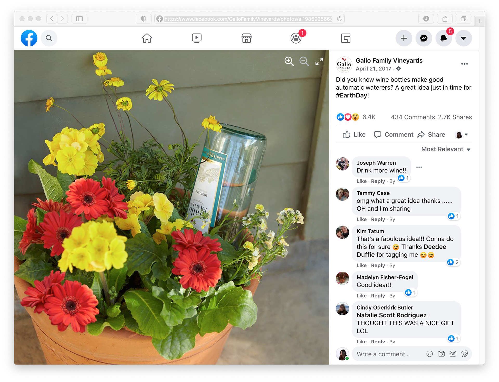The width and height of the screenshot is (499, 382).
Task: Open Gallo Family Vineyards profile picture
Action: [x=344, y=64]
